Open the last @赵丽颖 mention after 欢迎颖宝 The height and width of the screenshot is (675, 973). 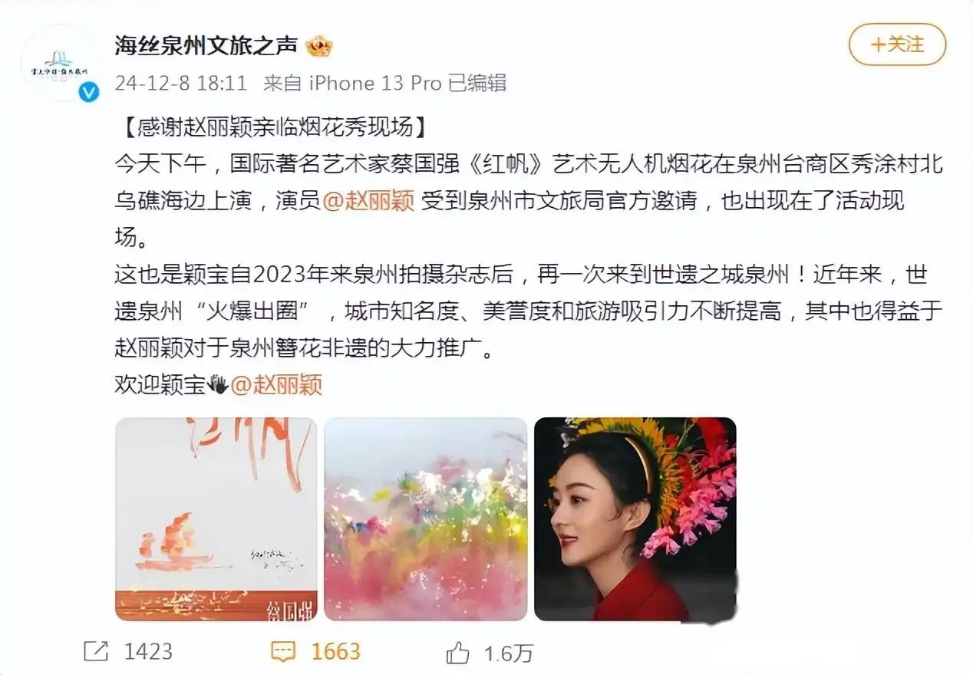tap(276, 384)
